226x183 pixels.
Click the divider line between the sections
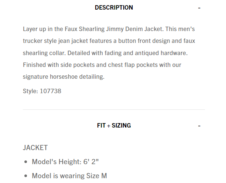[114, 110]
